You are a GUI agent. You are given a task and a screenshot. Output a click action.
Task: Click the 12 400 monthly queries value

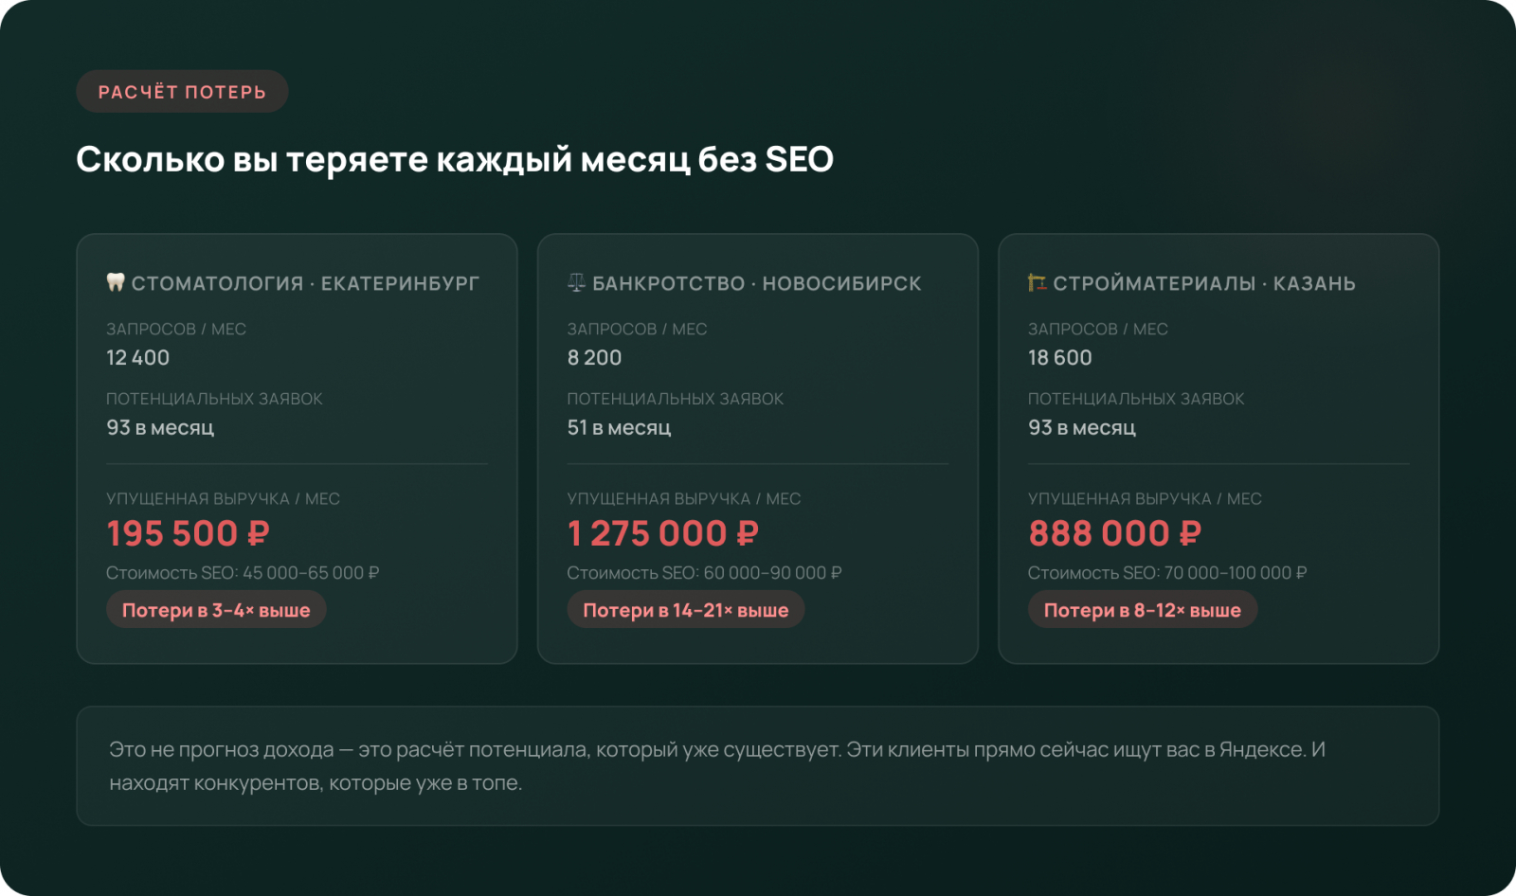137,357
